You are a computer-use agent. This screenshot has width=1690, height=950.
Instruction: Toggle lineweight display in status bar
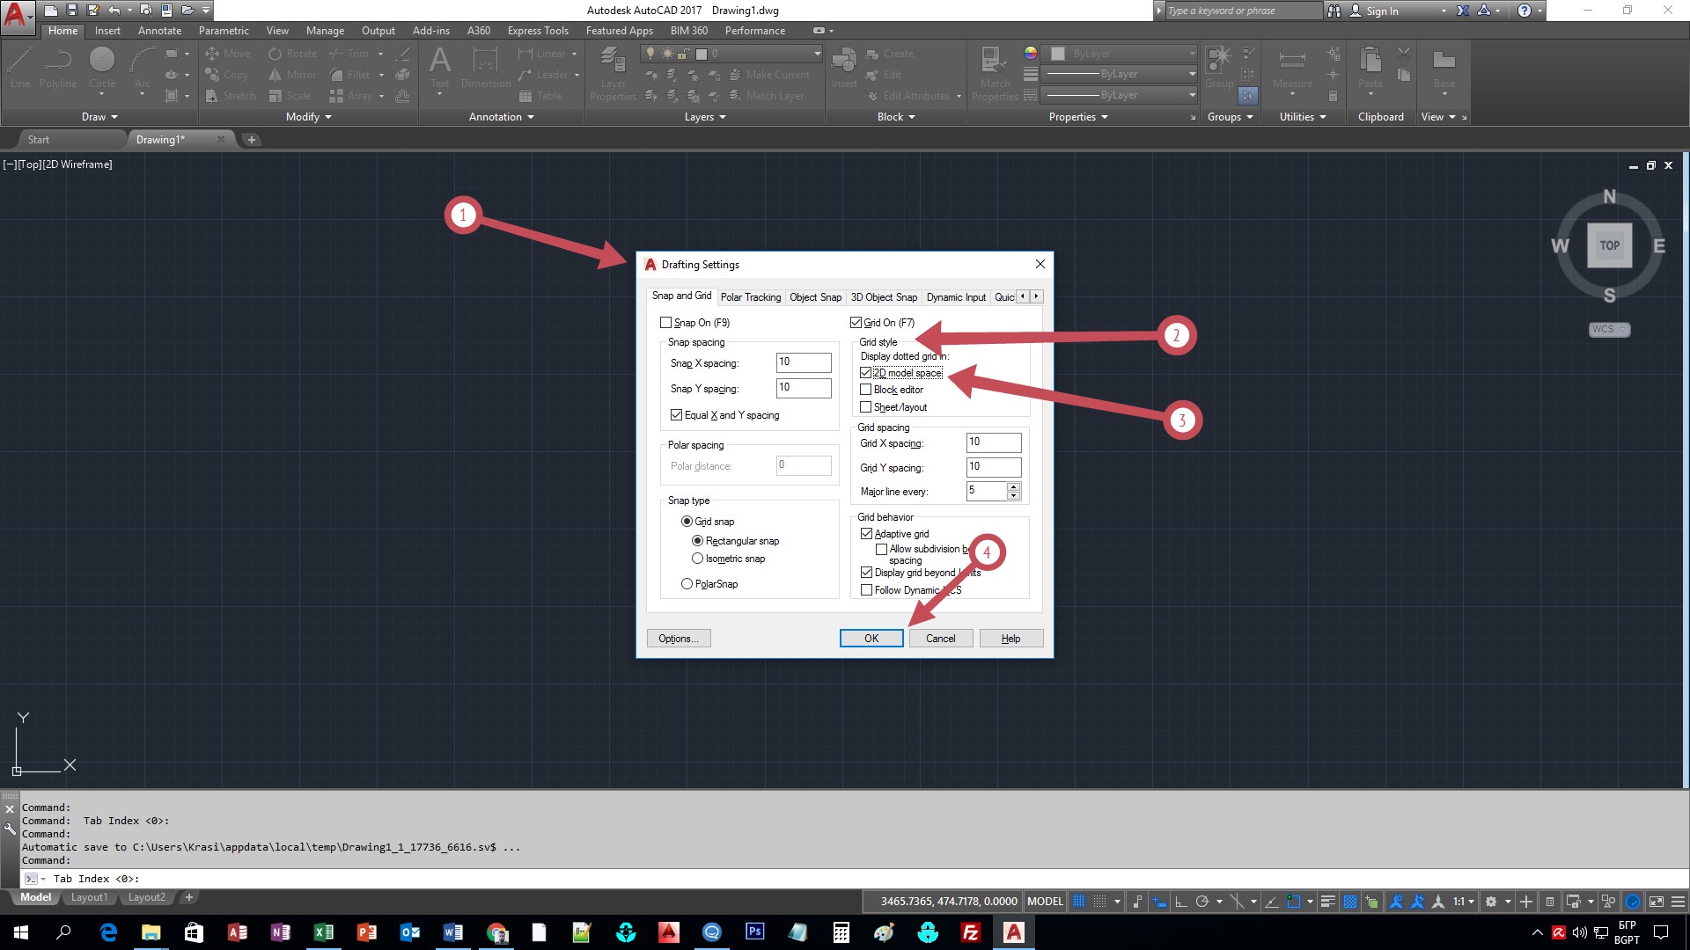coord(1328,902)
